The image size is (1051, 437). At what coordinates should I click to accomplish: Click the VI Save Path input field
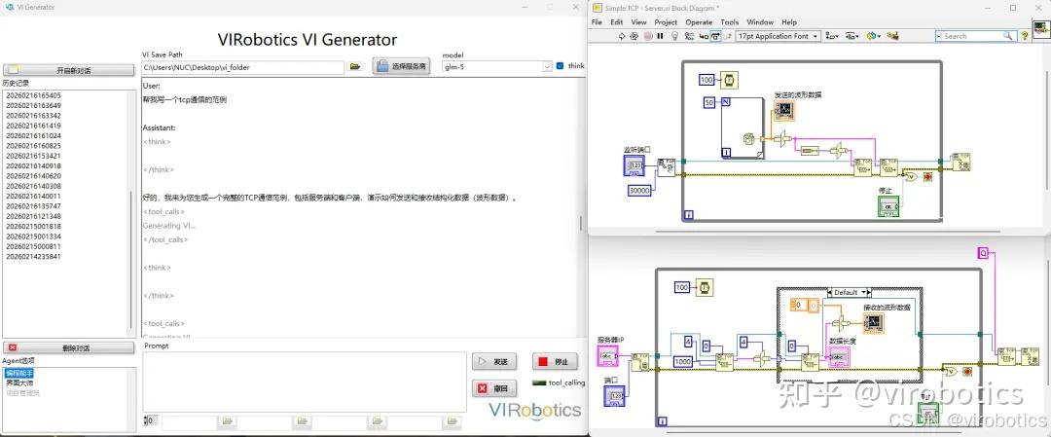coord(244,67)
